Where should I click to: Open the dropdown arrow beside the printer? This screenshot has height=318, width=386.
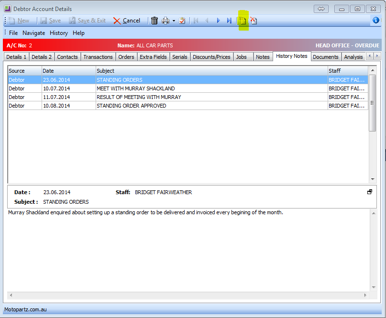[x=174, y=21]
